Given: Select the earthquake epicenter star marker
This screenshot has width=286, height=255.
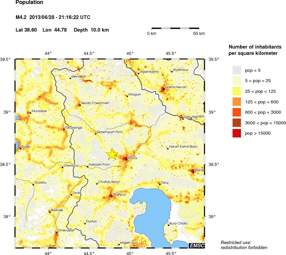Looking at the screenshot, I should (112, 154).
